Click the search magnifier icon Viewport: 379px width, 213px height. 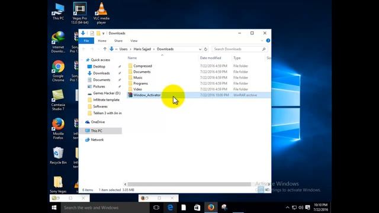click(264, 49)
